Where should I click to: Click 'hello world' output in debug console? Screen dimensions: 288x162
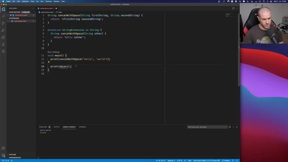point(45,130)
